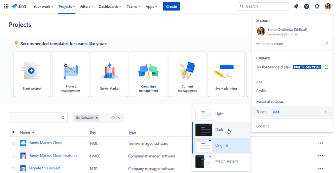Screen dimensions: 336x173
Task: Select the Original theme option
Action: 221,145
